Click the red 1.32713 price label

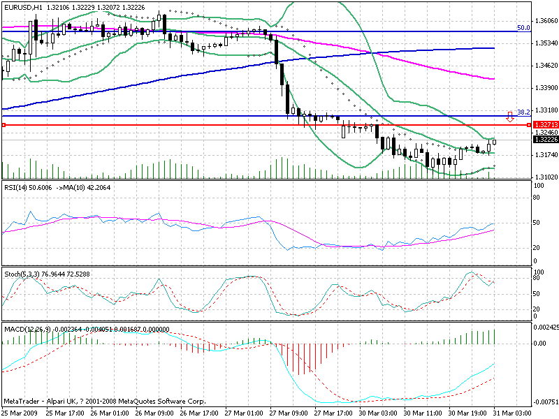(546, 125)
